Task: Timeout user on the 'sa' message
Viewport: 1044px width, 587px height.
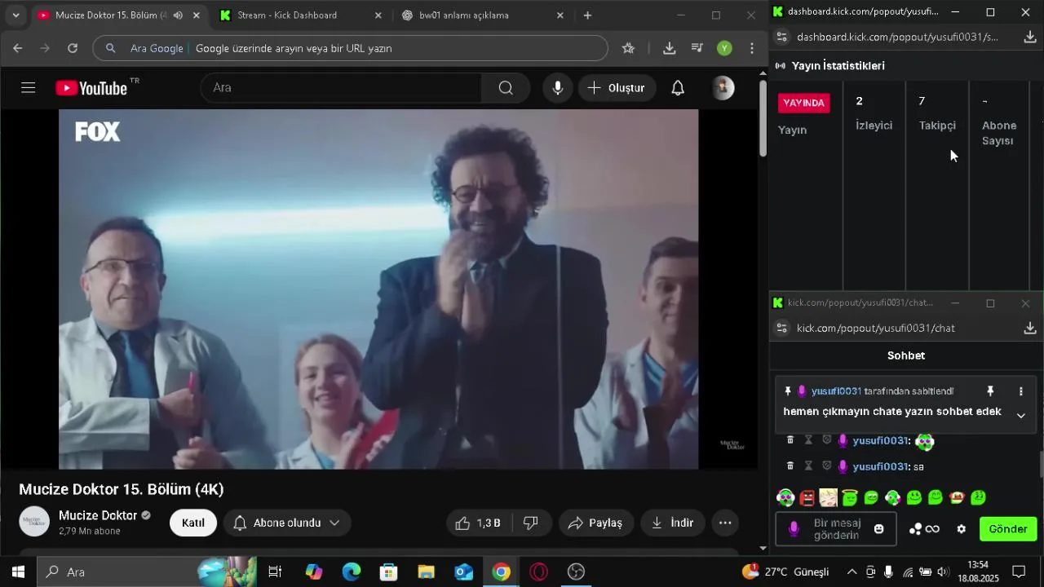Action: point(808,466)
